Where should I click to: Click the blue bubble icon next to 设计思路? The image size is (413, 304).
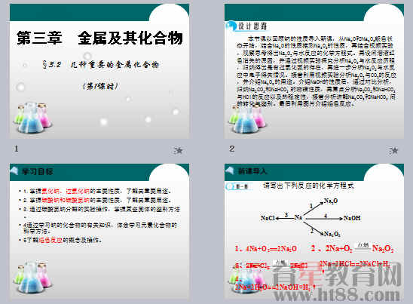tap(231, 26)
